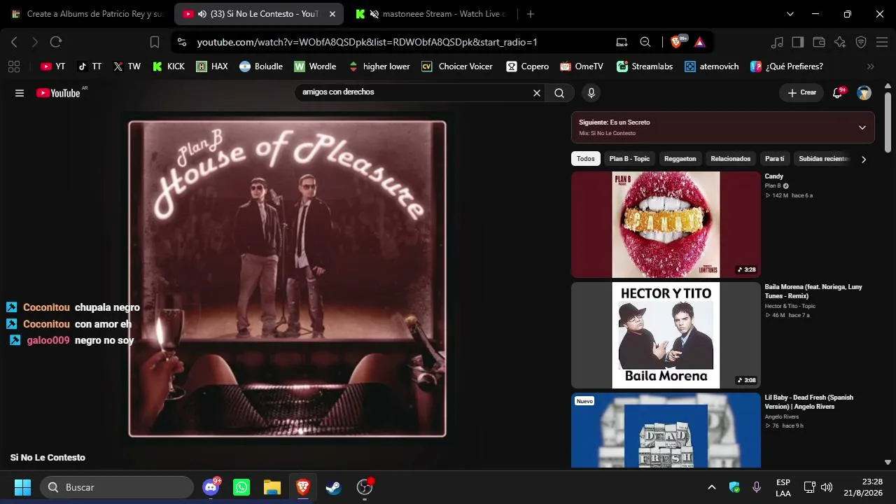Open WhatsApp from the taskbar
Viewport: 896px width, 504px height.
coord(241,487)
